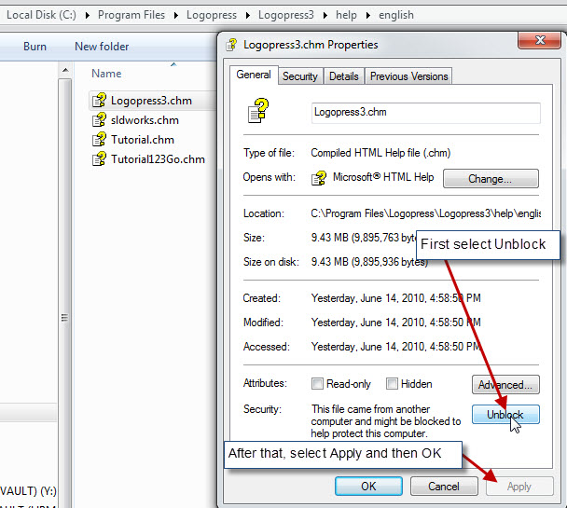The height and width of the screenshot is (508, 567).
Task: Click Logopress in address bar
Action: coord(212,15)
